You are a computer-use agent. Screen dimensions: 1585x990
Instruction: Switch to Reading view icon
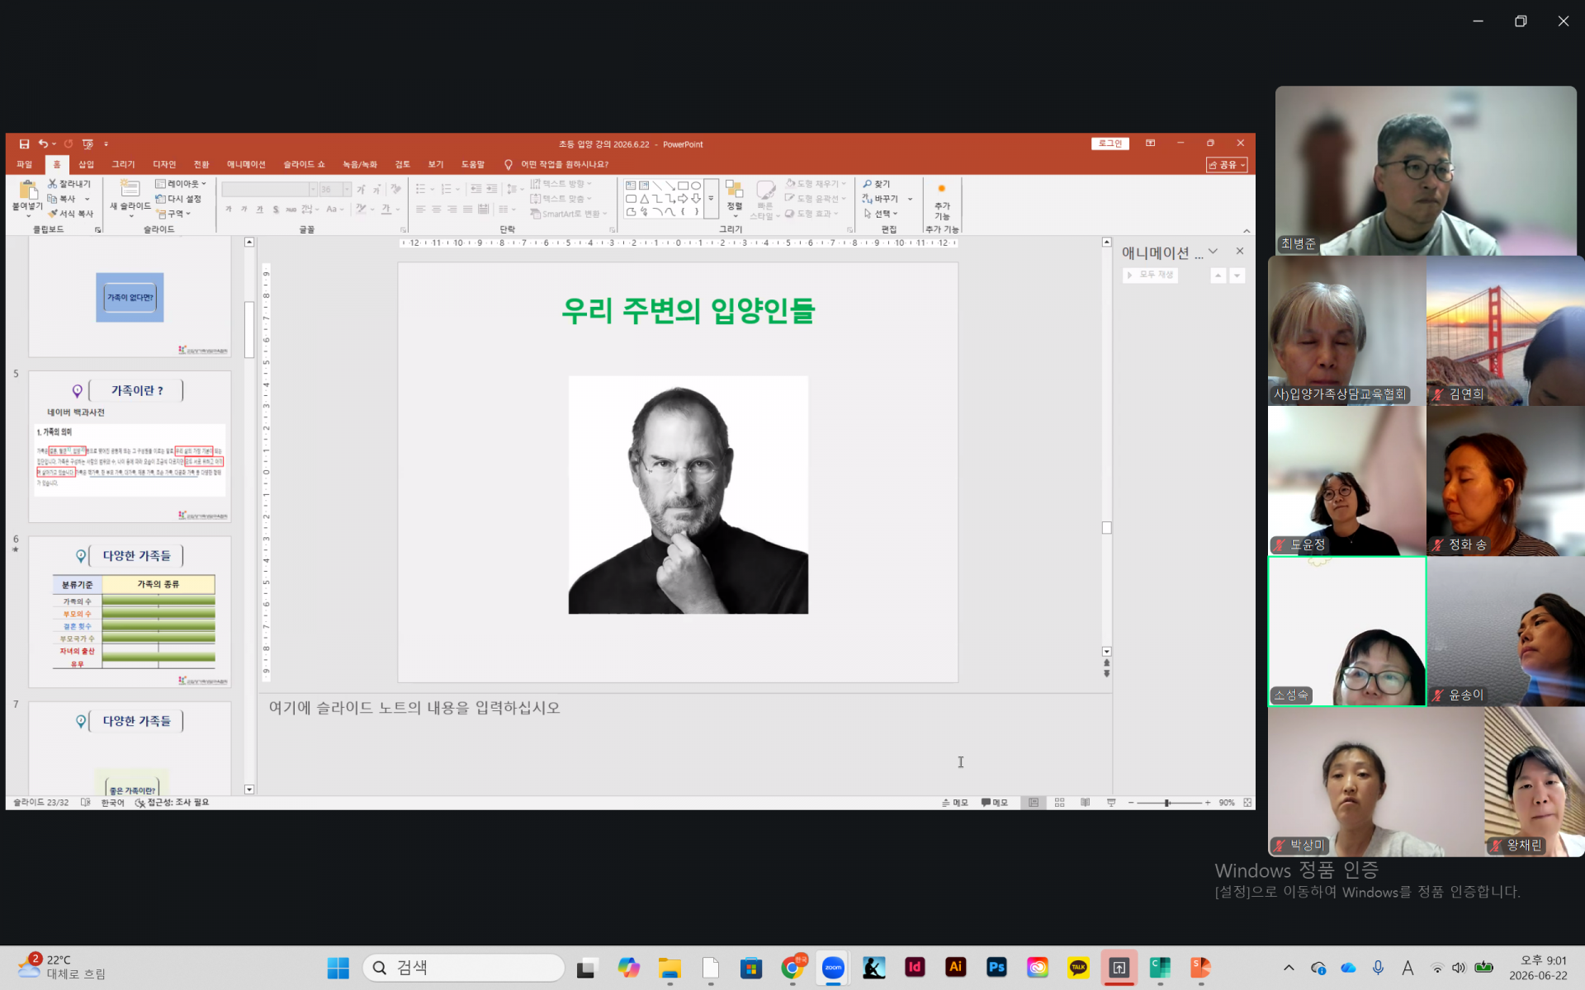(1085, 803)
